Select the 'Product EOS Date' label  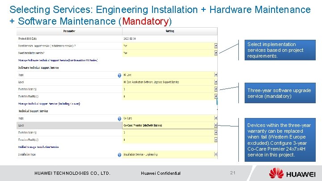pyautogui.click(x=27, y=38)
